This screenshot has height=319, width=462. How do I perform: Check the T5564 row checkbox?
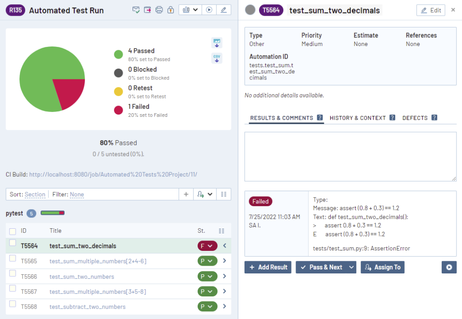click(12, 246)
